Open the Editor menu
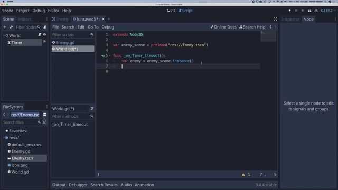Viewport: 338px width, 190px height. tap(53, 11)
